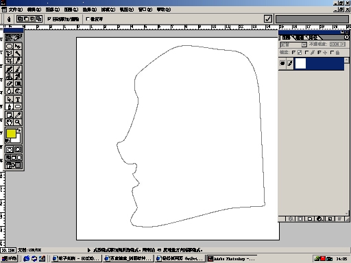Enable the lock-all checkbox in layers panel
This screenshot has height=263, width=351.
[332, 53]
